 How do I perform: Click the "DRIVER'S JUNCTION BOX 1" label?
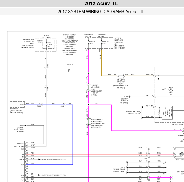[x=121, y=82]
